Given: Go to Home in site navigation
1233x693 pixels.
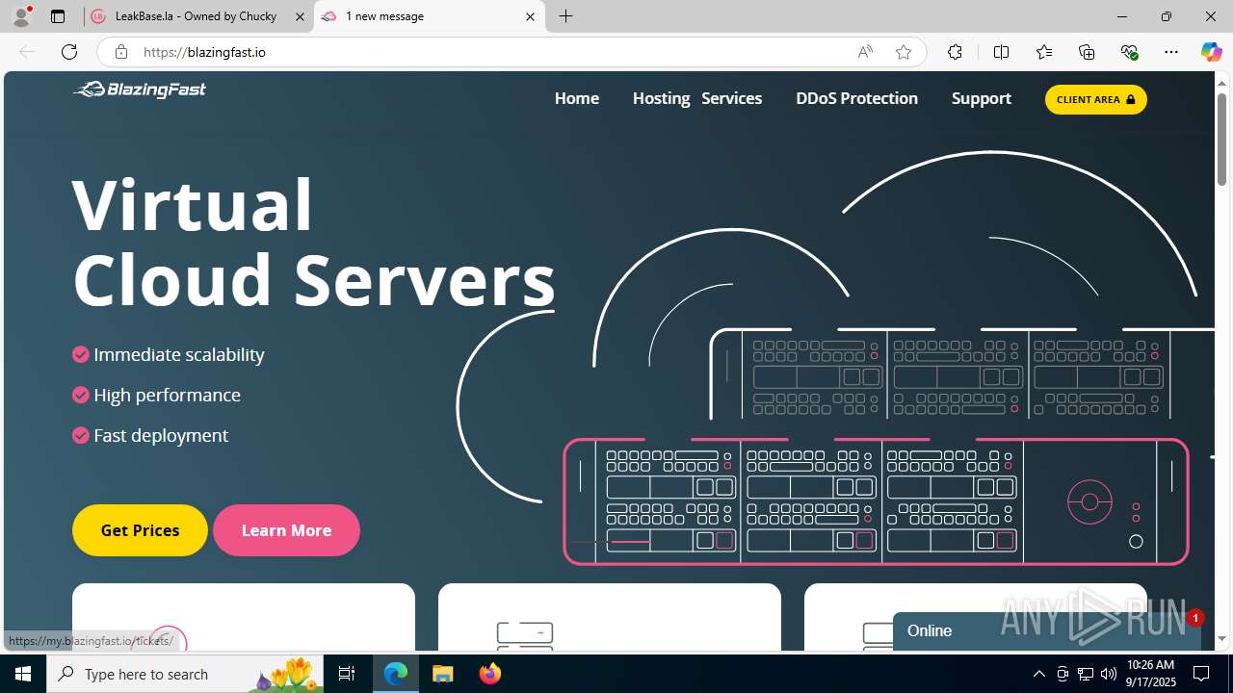Looking at the screenshot, I should 577,98.
